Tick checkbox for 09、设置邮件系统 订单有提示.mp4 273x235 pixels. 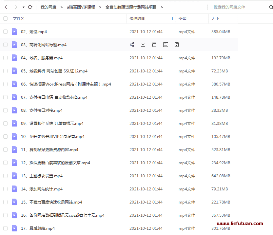tap(5, 124)
